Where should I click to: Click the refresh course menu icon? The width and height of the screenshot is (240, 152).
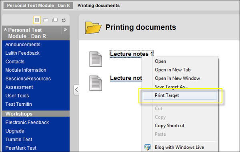(x=64, y=20)
